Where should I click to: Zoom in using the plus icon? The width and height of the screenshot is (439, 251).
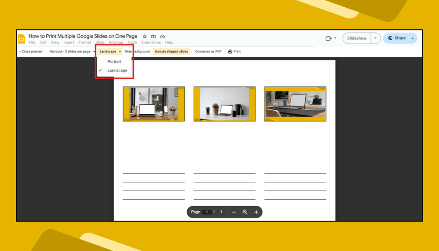(256, 212)
